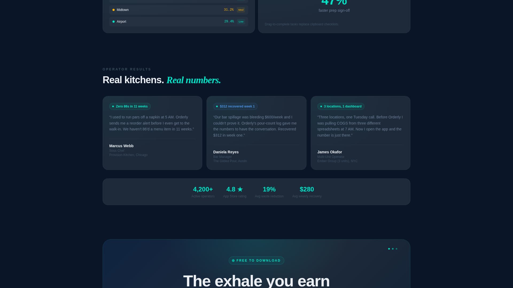Click James Okafor's testimonial quote
The image size is (513, 288).
pos(360,126)
